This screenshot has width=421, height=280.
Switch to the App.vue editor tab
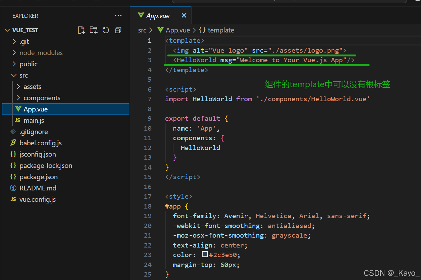[x=157, y=15]
